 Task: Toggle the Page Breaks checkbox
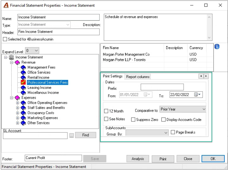pyautogui.click(x=173, y=132)
